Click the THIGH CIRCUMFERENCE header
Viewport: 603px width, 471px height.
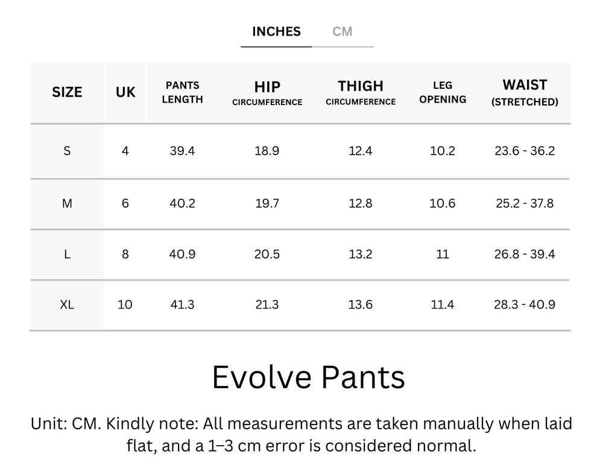pos(360,92)
